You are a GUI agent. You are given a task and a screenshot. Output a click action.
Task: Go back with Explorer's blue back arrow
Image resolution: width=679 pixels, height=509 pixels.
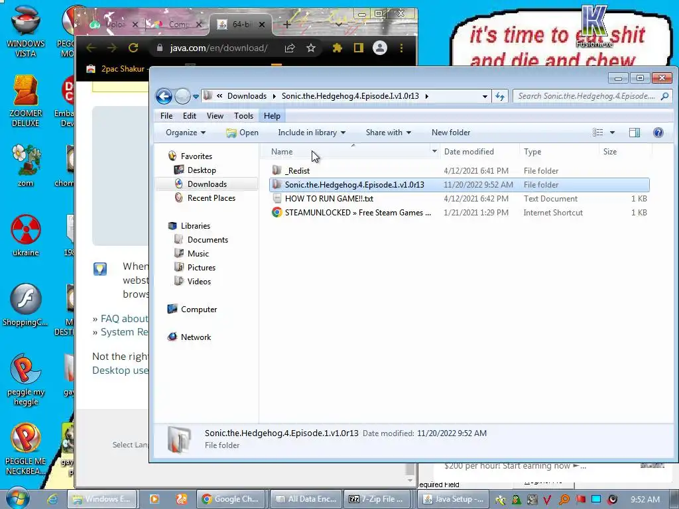(164, 96)
